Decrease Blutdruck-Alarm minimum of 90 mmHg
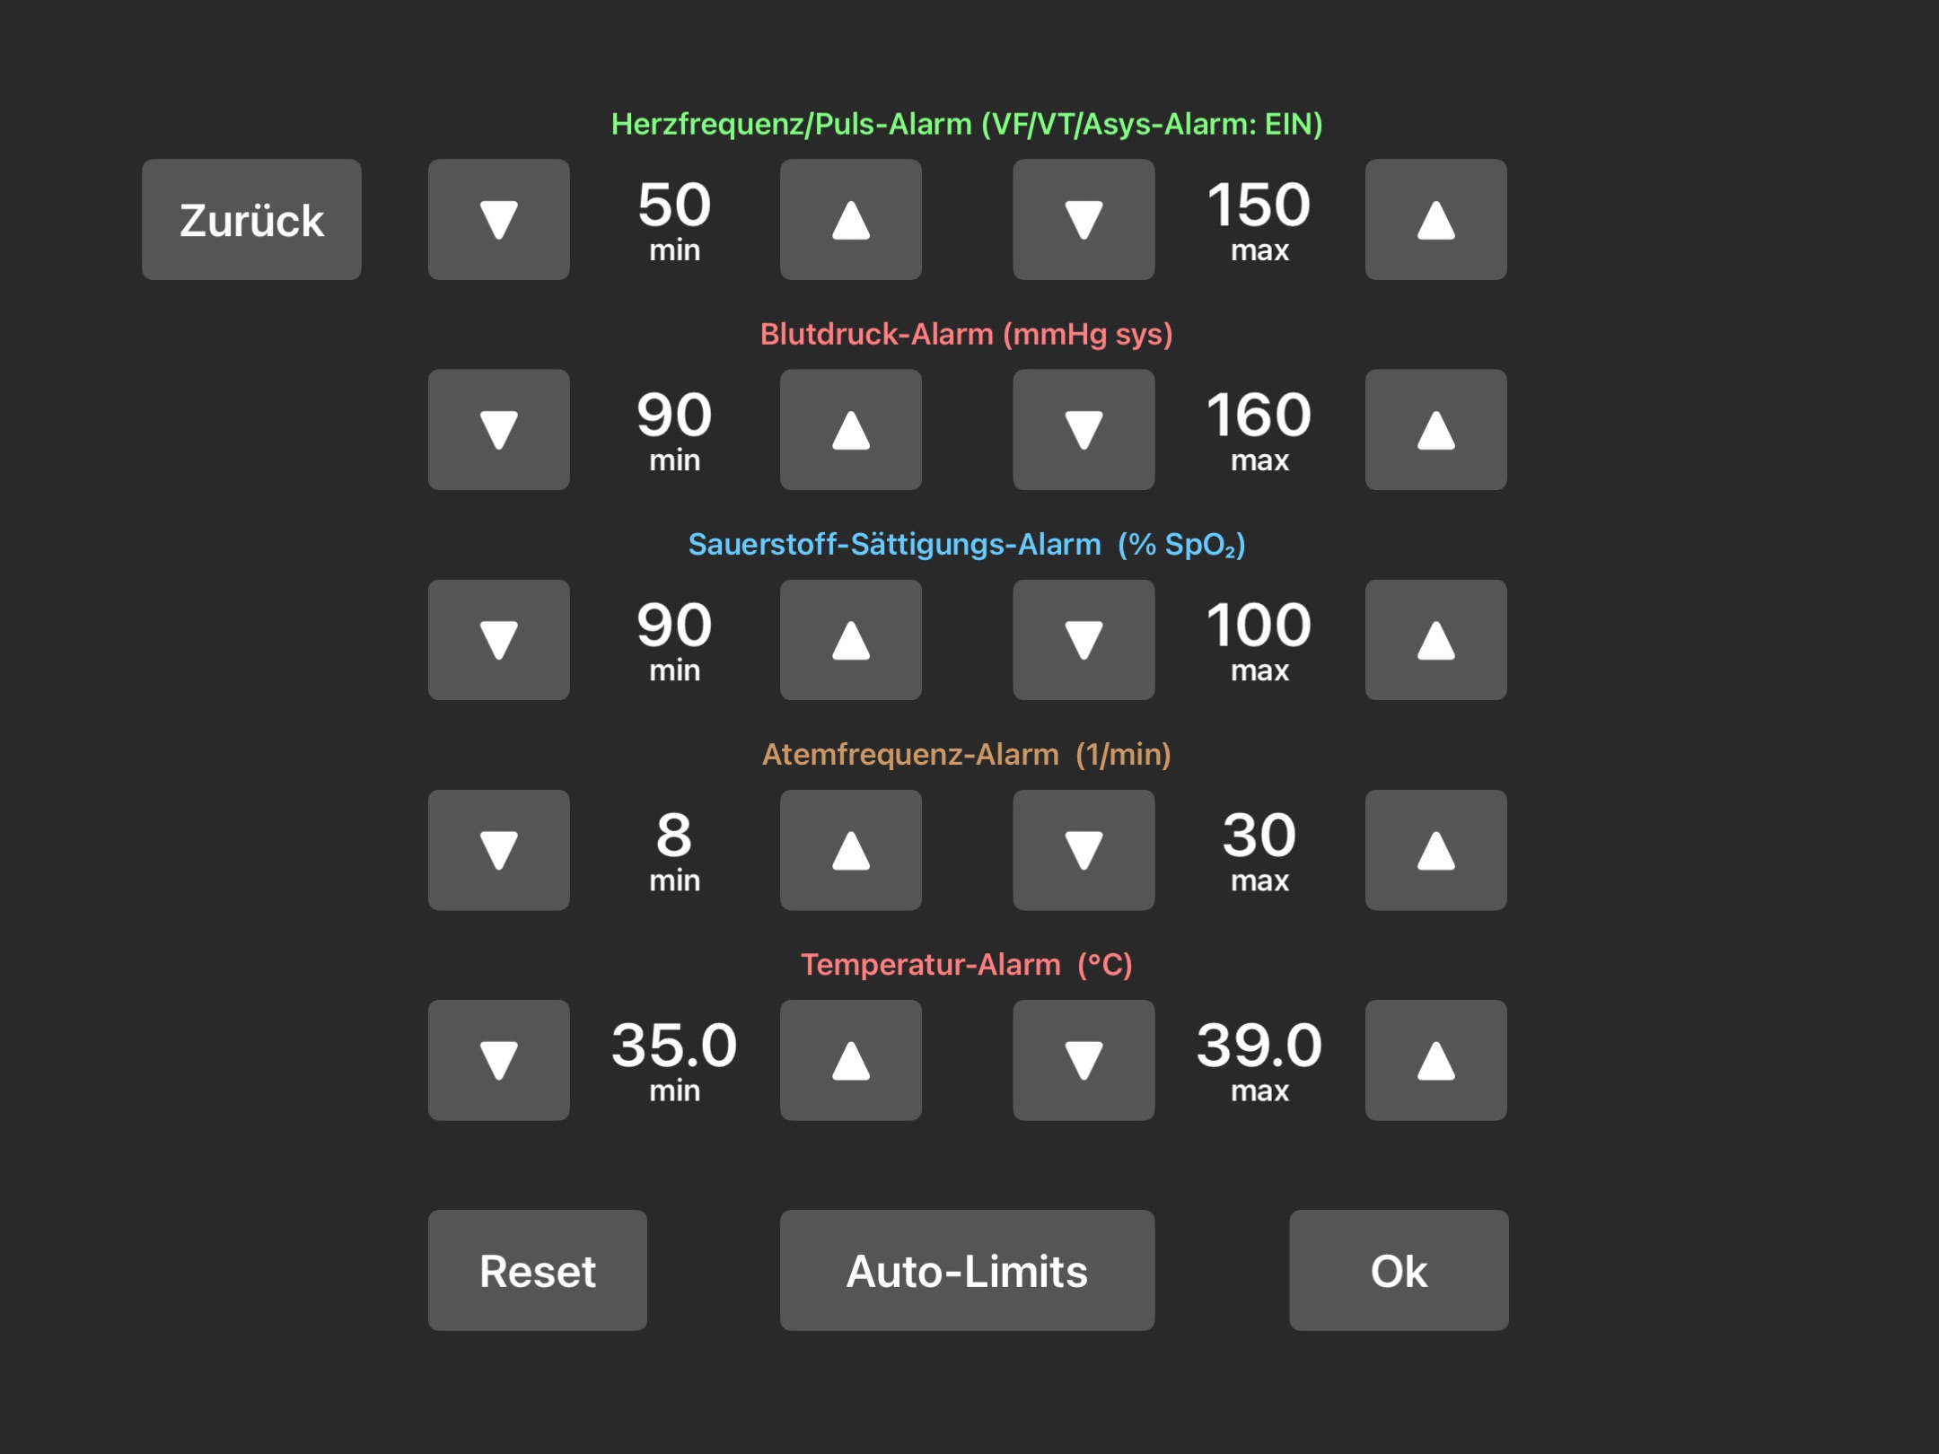The image size is (1939, 1454). [x=498, y=430]
